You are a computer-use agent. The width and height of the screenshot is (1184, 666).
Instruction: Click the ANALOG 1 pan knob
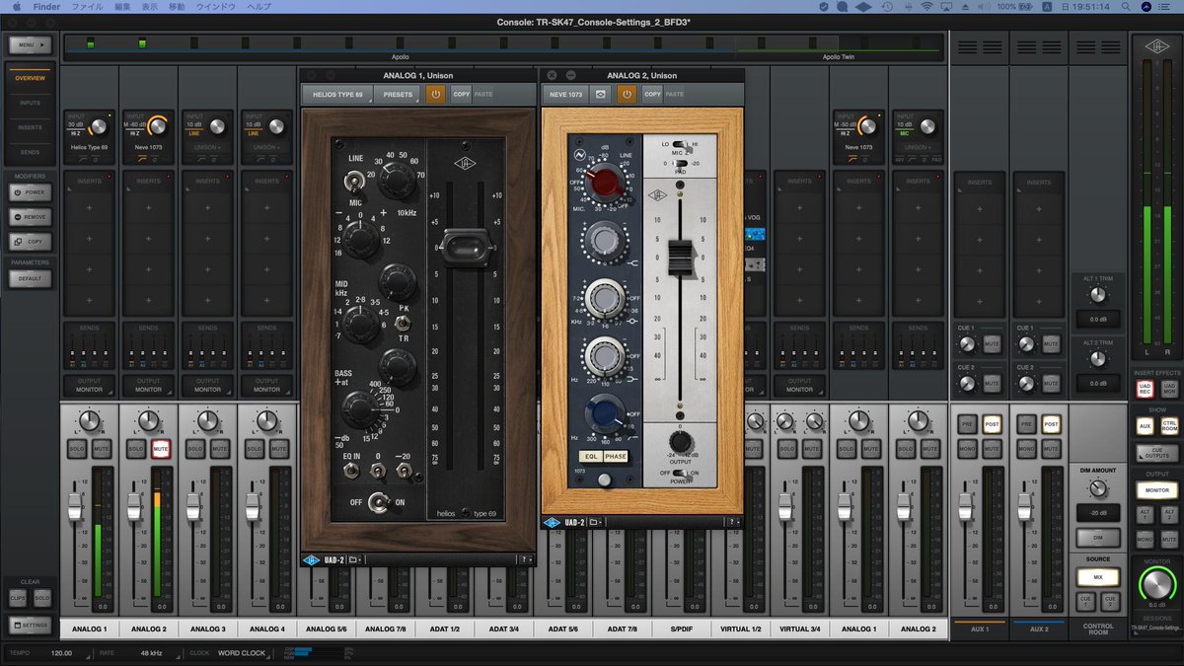(x=90, y=421)
